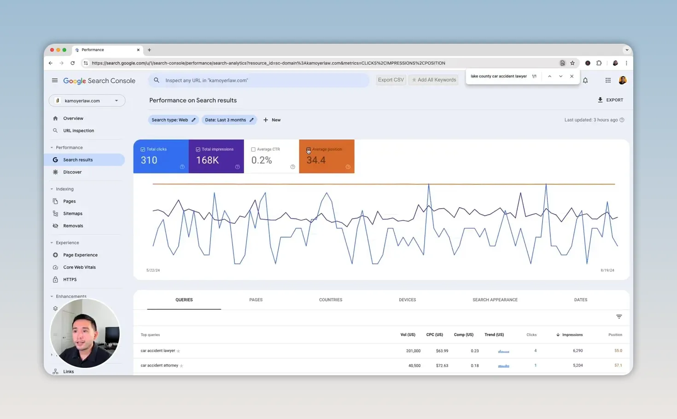Viewport: 677px width, 419px height.
Task: Open the Google account avatar
Action: pos(623,81)
